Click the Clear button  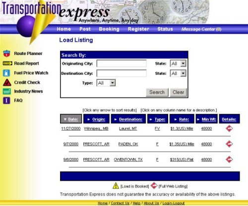tap(179, 92)
